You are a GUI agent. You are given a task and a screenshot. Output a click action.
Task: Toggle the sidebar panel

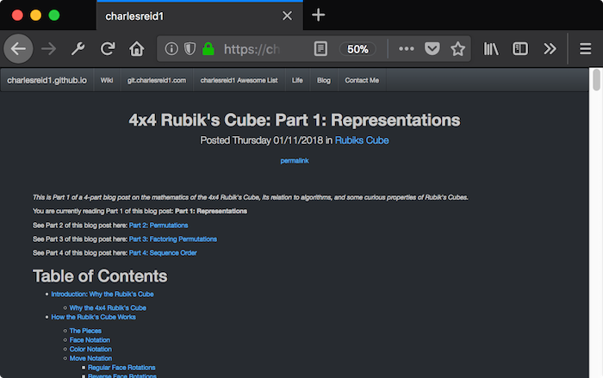point(520,49)
